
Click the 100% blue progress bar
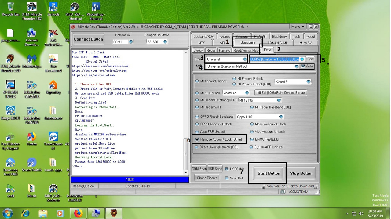pos(130,180)
